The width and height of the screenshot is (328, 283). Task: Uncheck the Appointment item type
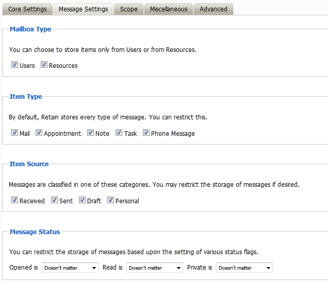click(x=39, y=133)
